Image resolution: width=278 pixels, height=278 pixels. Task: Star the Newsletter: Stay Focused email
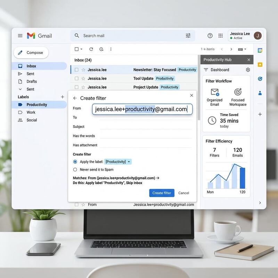pyautogui.click(x=83, y=70)
